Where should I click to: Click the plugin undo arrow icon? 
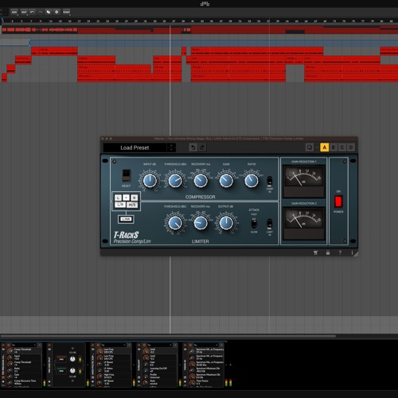[193, 147]
